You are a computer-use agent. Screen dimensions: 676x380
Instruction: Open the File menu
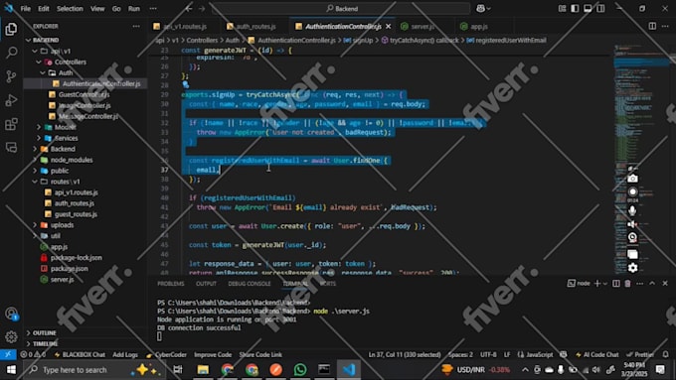tap(26, 8)
